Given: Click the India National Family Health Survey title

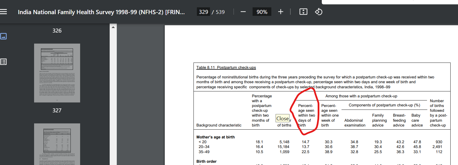Looking at the screenshot, I should tap(101, 12).
